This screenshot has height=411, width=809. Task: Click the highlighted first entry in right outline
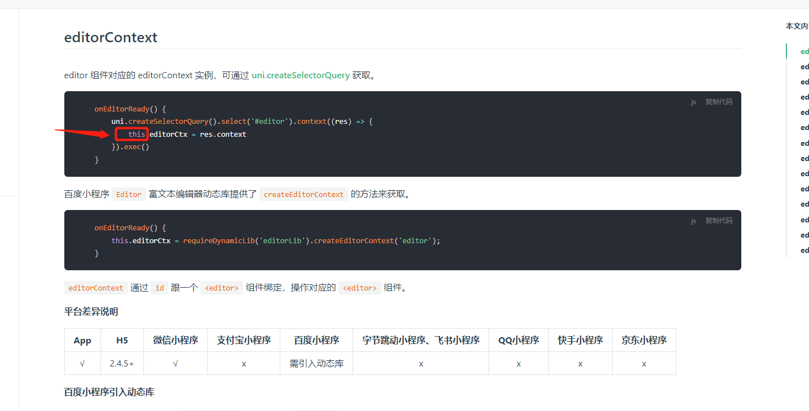(x=804, y=51)
